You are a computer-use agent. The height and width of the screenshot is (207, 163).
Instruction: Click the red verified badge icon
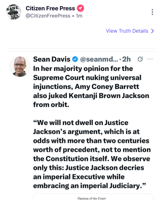pyautogui.click(x=80, y=8)
